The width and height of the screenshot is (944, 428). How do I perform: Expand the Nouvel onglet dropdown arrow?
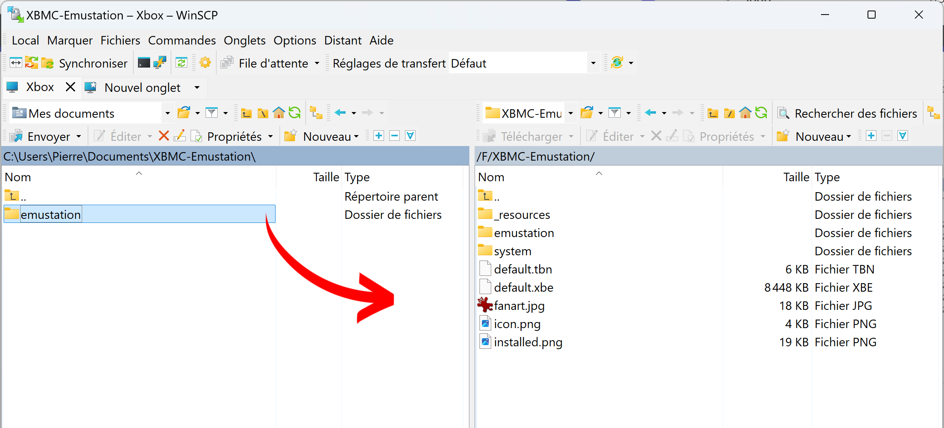pos(197,87)
